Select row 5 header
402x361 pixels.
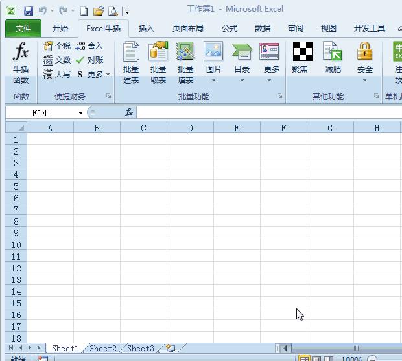click(x=16, y=186)
